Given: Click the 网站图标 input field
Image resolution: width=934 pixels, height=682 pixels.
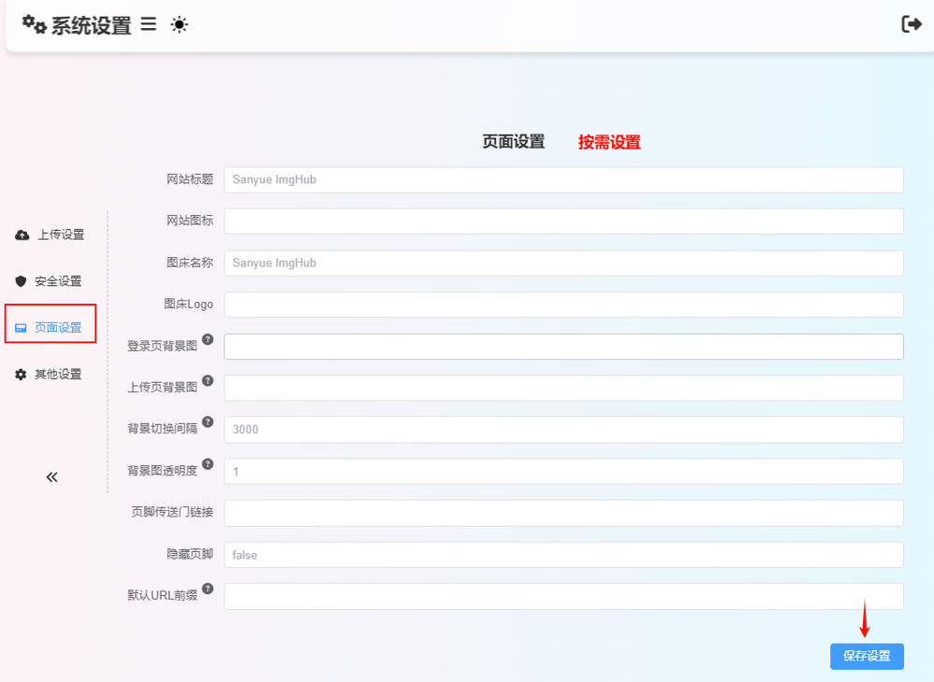Looking at the screenshot, I should click(563, 221).
